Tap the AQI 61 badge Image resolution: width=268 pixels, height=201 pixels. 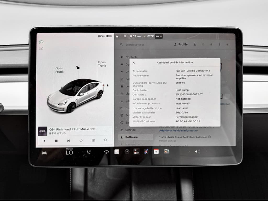point(159,36)
